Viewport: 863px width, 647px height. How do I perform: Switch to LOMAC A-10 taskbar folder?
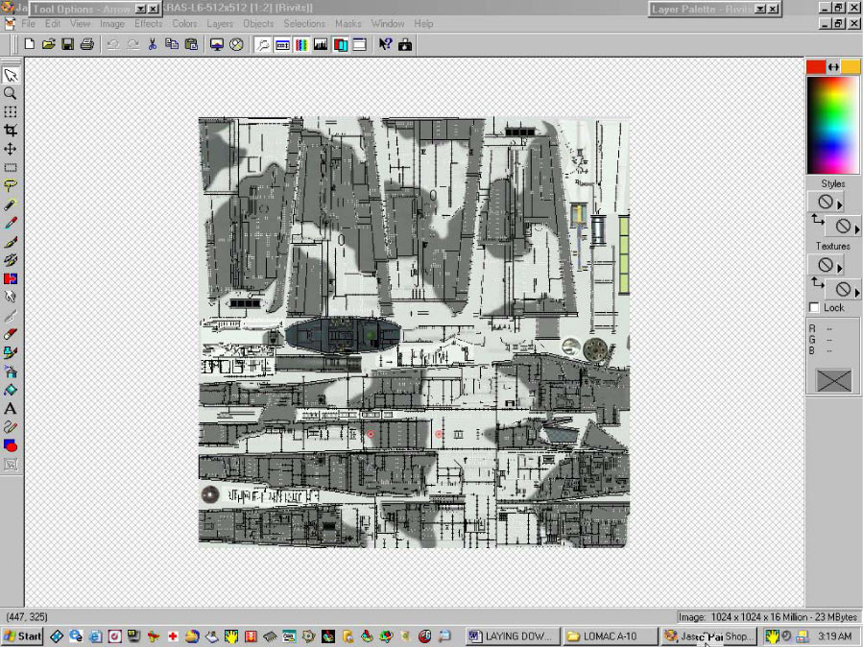pyautogui.click(x=611, y=636)
